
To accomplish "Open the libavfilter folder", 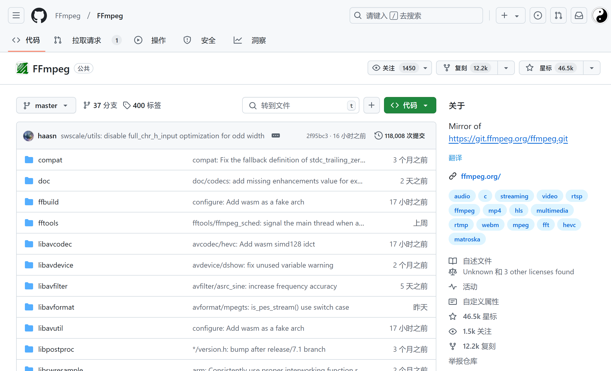I will click(x=53, y=286).
